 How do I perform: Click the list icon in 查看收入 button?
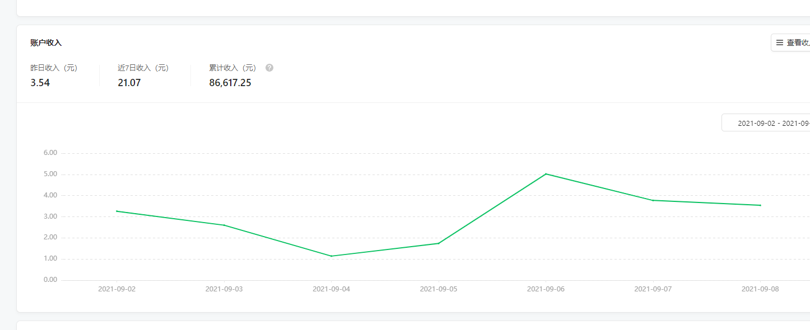[779, 43]
